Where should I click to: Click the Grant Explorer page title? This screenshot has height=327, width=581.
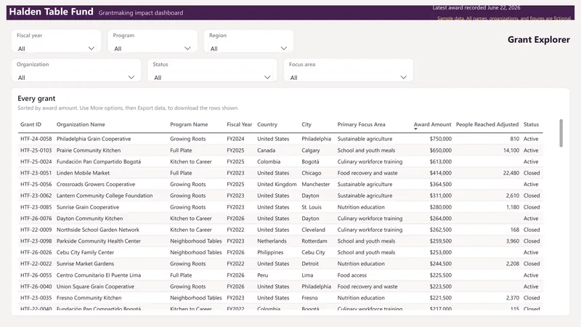539,40
